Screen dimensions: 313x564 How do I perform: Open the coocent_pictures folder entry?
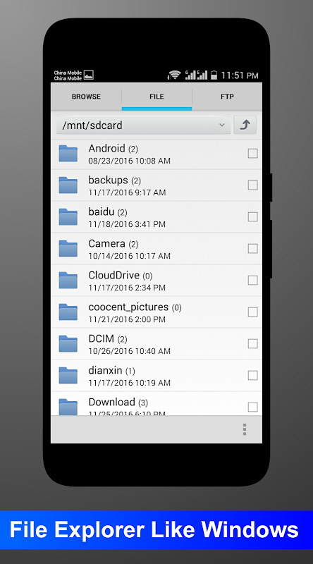pos(156,312)
